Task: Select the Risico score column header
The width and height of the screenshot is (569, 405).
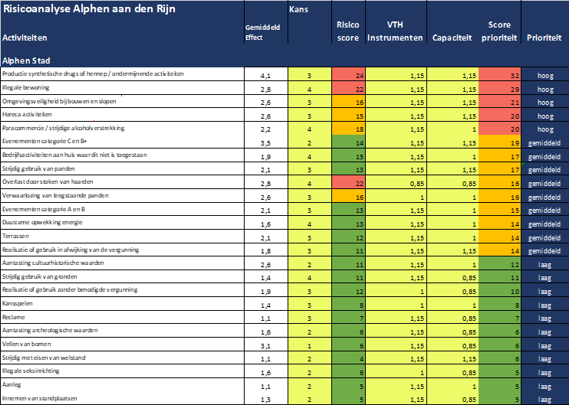Action: click(348, 31)
